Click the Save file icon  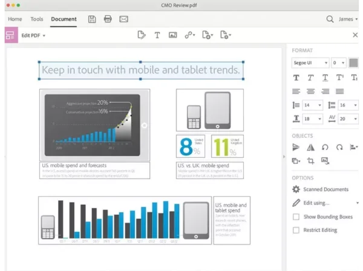[92, 19]
